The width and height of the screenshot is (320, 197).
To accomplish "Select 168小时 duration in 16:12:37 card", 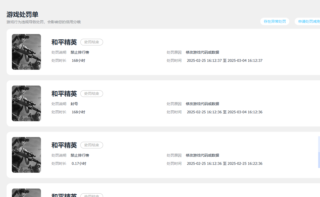I will [x=78, y=60].
